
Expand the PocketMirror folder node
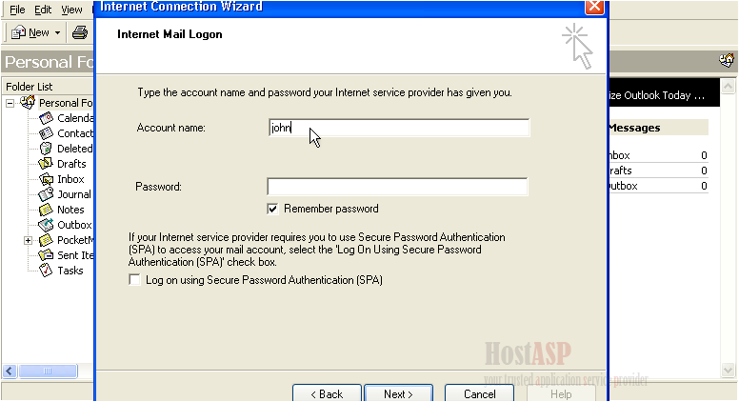(x=29, y=240)
